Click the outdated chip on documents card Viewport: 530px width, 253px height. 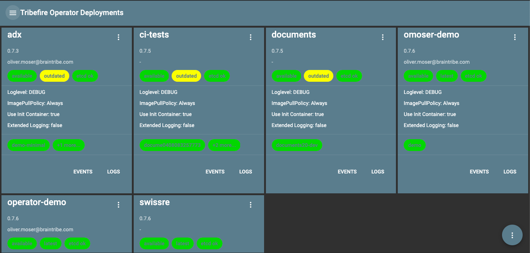[x=318, y=76]
